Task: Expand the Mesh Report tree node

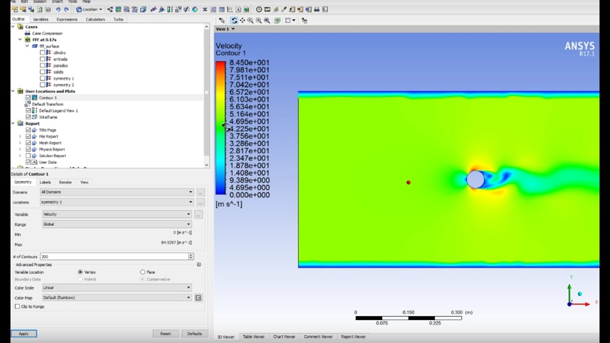Action: click(20, 143)
